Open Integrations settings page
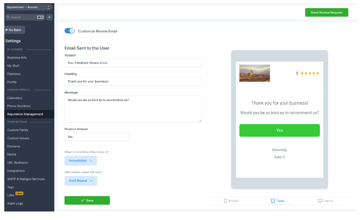This screenshot has width=361, height=220. pos(16,171)
